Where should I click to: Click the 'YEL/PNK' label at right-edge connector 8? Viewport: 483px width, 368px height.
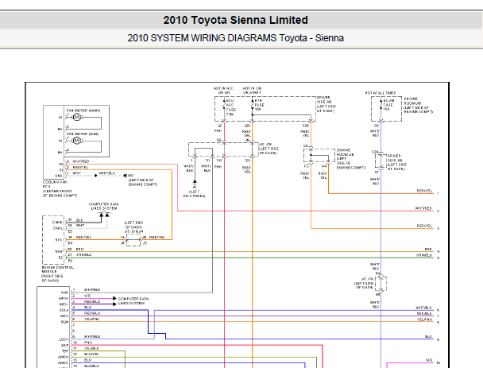[x=424, y=320]
